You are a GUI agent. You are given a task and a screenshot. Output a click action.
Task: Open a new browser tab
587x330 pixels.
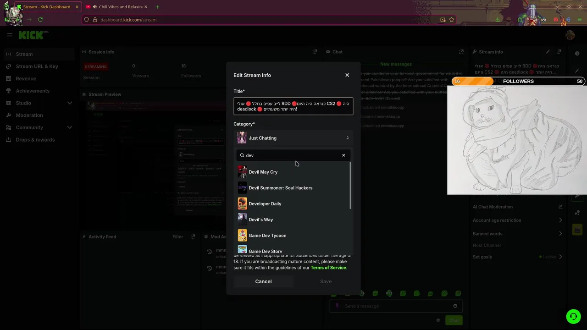pyautogui.click(x=157, y=7)
